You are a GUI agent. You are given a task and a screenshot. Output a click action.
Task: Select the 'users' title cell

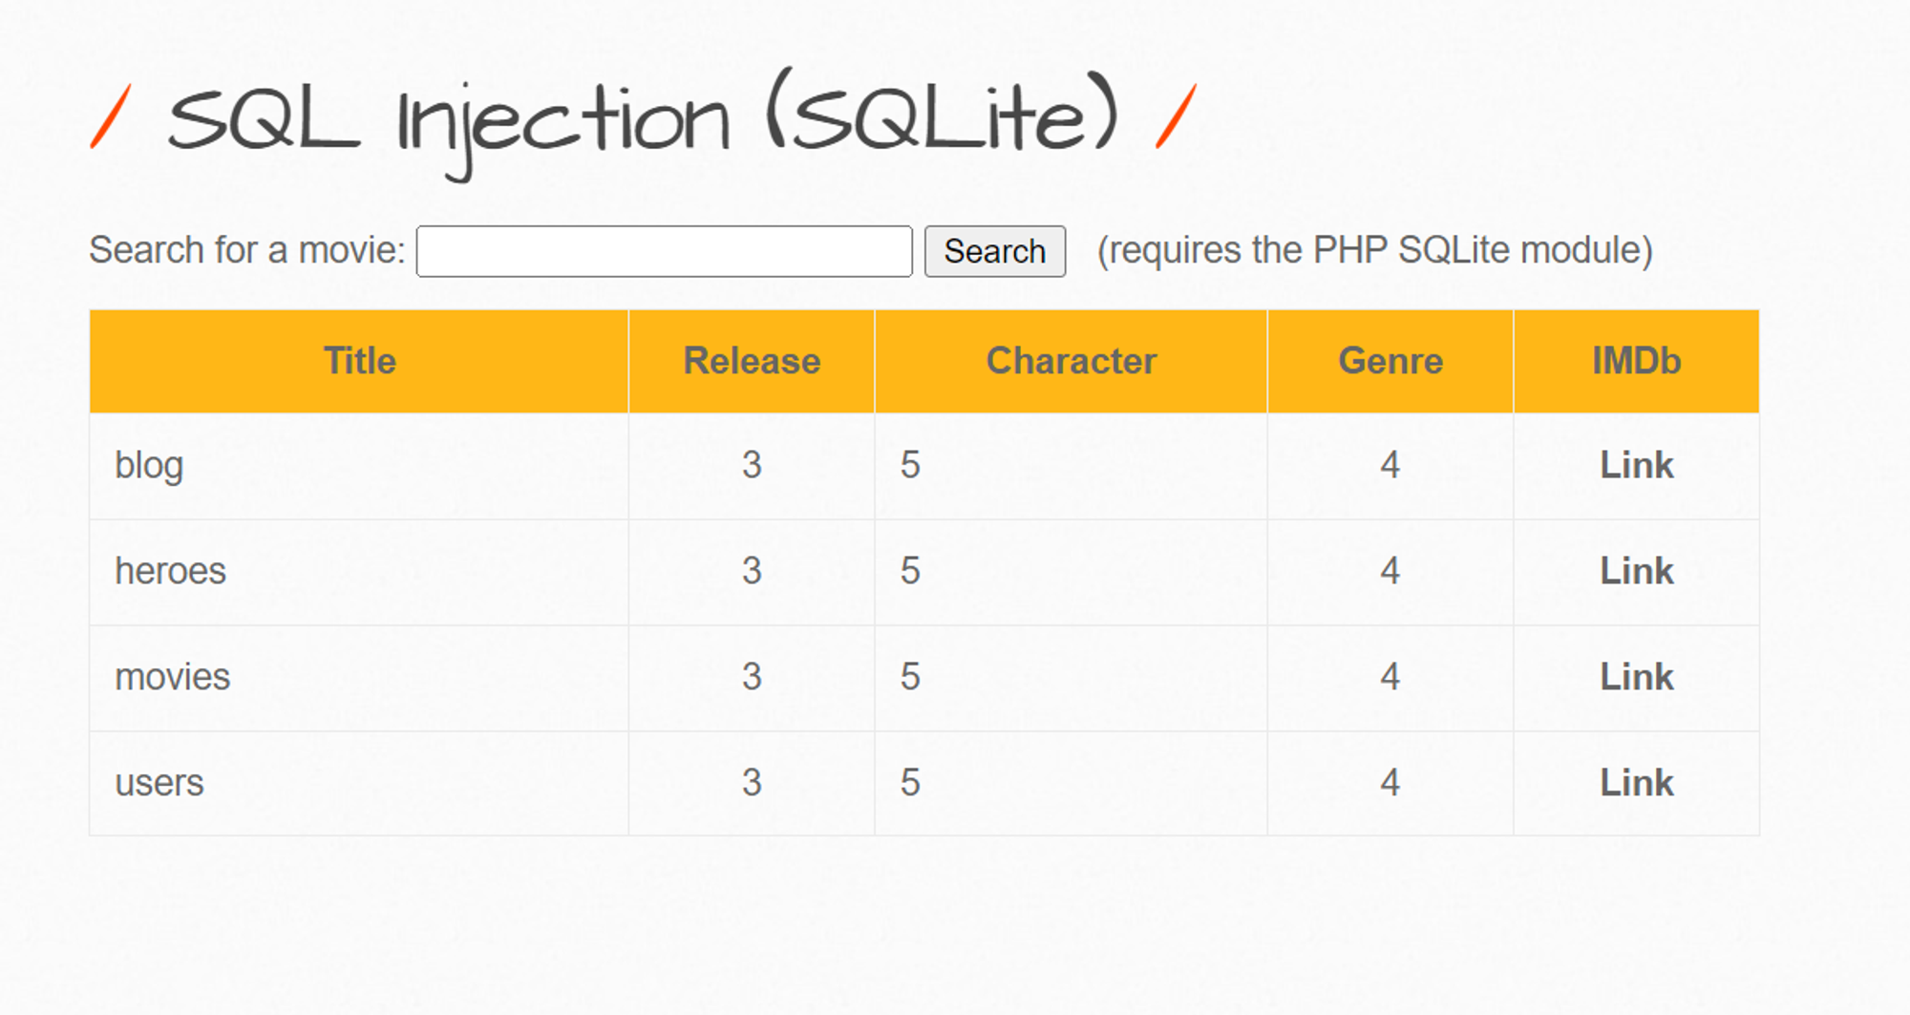coord(359,784)
